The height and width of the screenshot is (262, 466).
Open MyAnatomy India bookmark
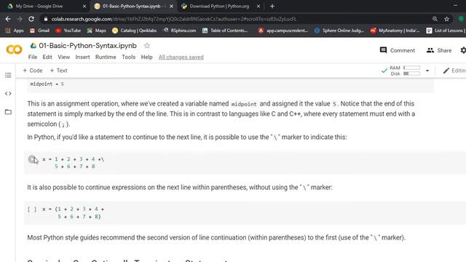[x=395, y=31]
